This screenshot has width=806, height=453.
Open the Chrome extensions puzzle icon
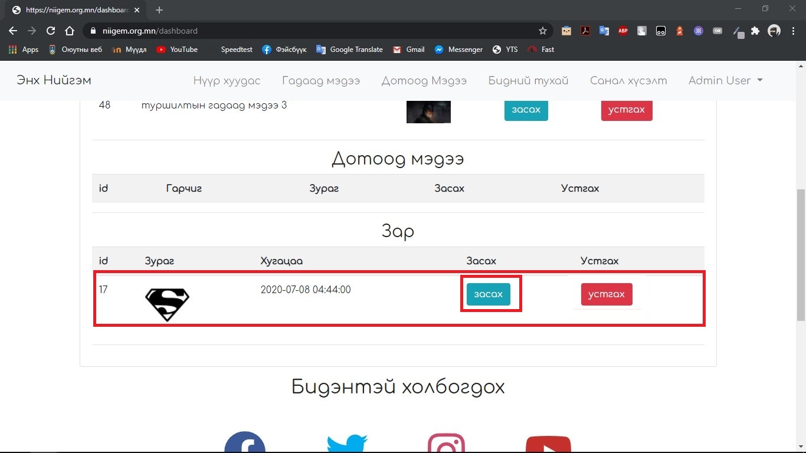(x=755, y=31)
